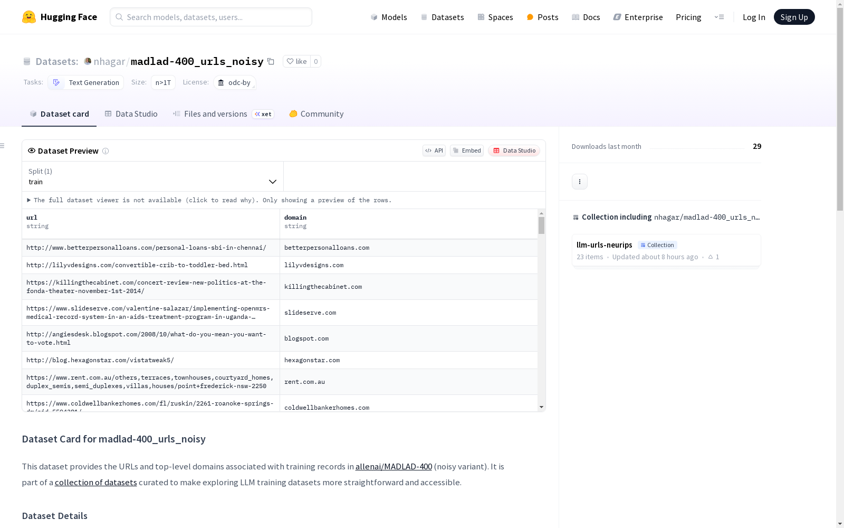The height and width of the screenshot is (528, 844).
Task: Go to the Pricing page
Action: click(688, 17)
